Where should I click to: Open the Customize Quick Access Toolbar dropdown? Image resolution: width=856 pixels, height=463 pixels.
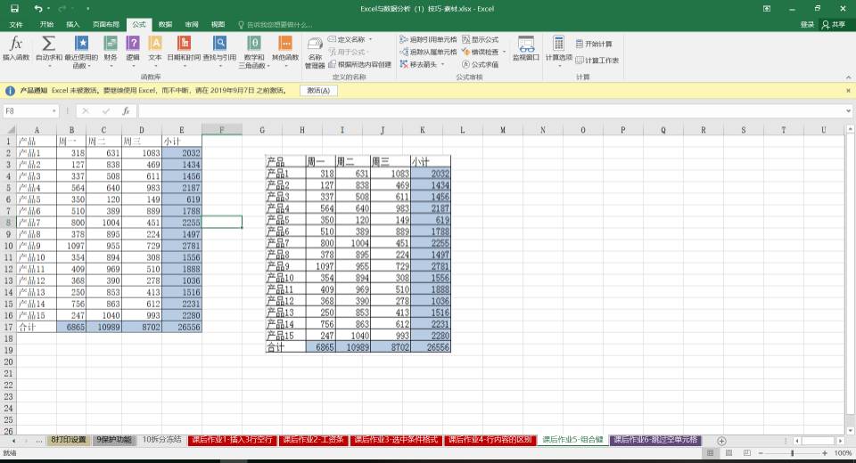(88, 9)
